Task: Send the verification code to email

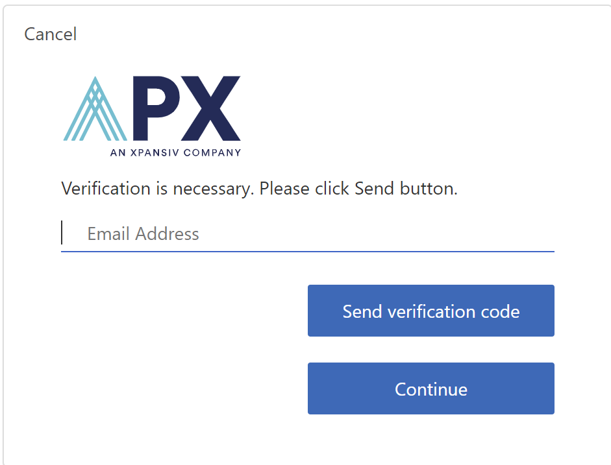Action: [x=430, y=311]
